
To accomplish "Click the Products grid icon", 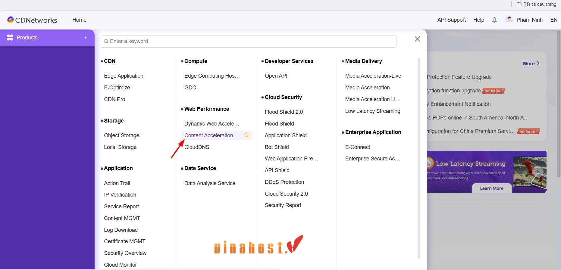I will point(10,38).
